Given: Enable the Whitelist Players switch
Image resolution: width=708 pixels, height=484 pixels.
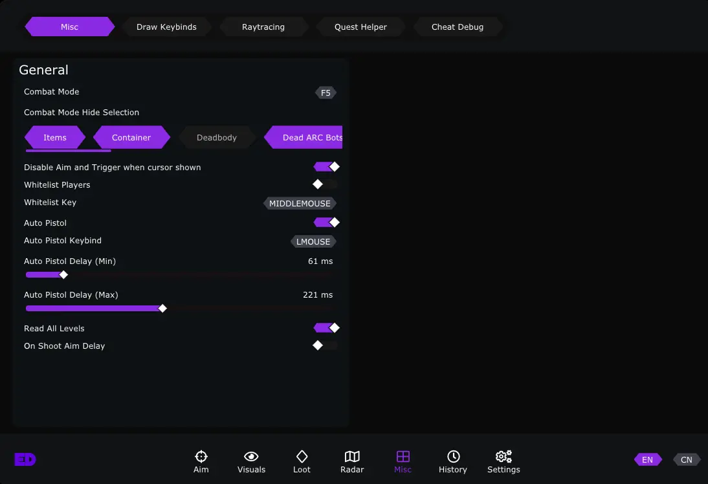Looking at the screenshot, I should 326,184.
